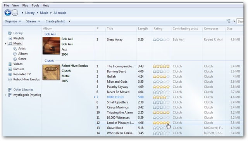Select the track 'Mice and Gods'
The image size is (248, 141).
[x=117, y=82]
